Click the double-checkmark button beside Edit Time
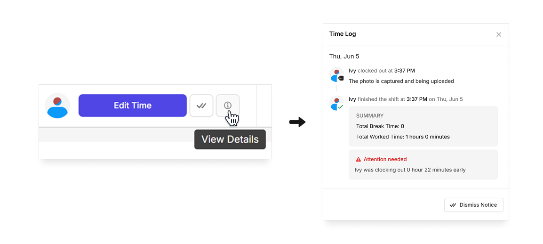 201,106
